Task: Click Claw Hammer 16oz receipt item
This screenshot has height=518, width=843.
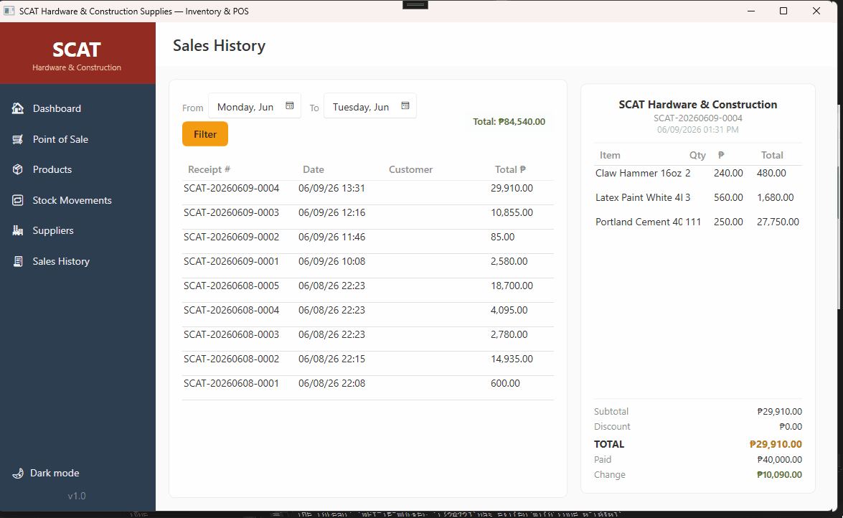Action: (x=638, y=173)
